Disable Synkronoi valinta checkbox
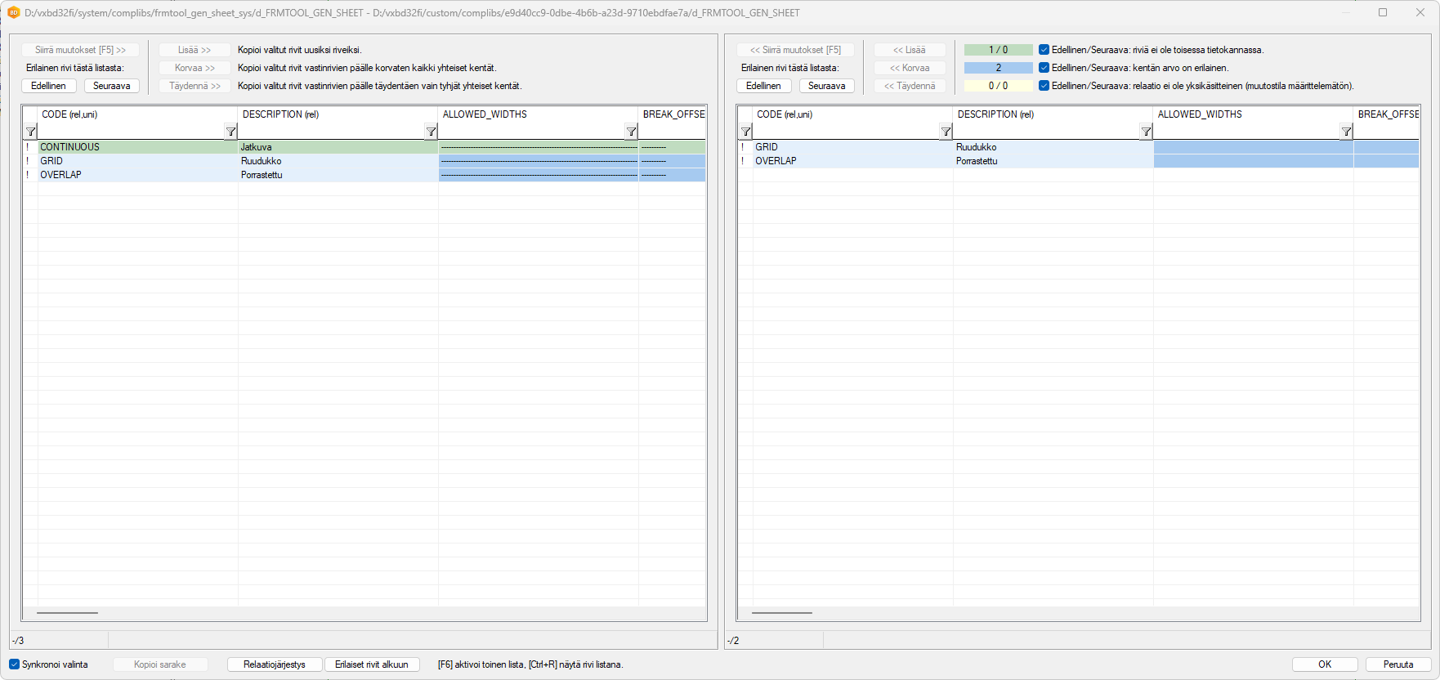The width and height of the screenshot is (1440, 680). click(x=14, y=664)
